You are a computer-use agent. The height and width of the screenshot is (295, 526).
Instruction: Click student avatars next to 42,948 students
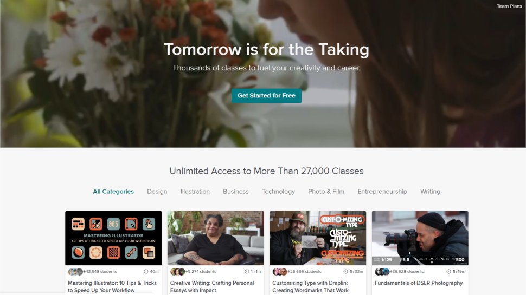[x=75, y=272]
